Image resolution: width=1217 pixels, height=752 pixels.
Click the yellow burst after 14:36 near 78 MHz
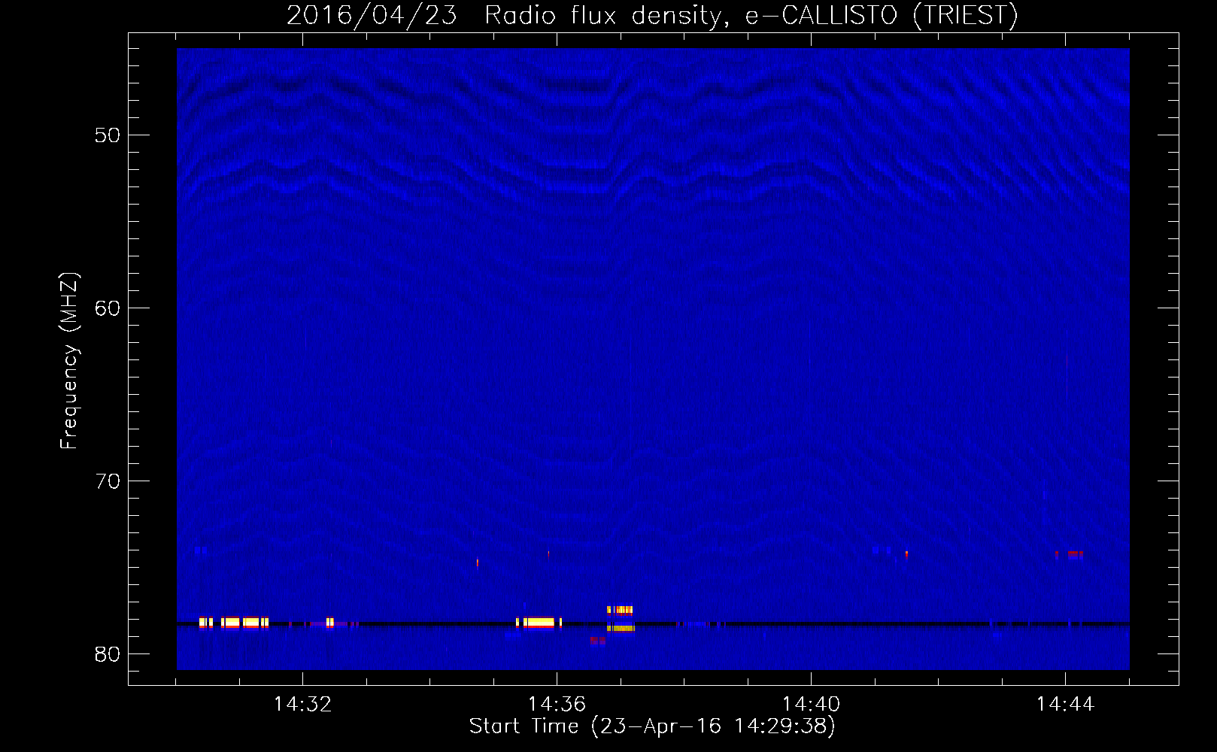[x=621, y=618]
